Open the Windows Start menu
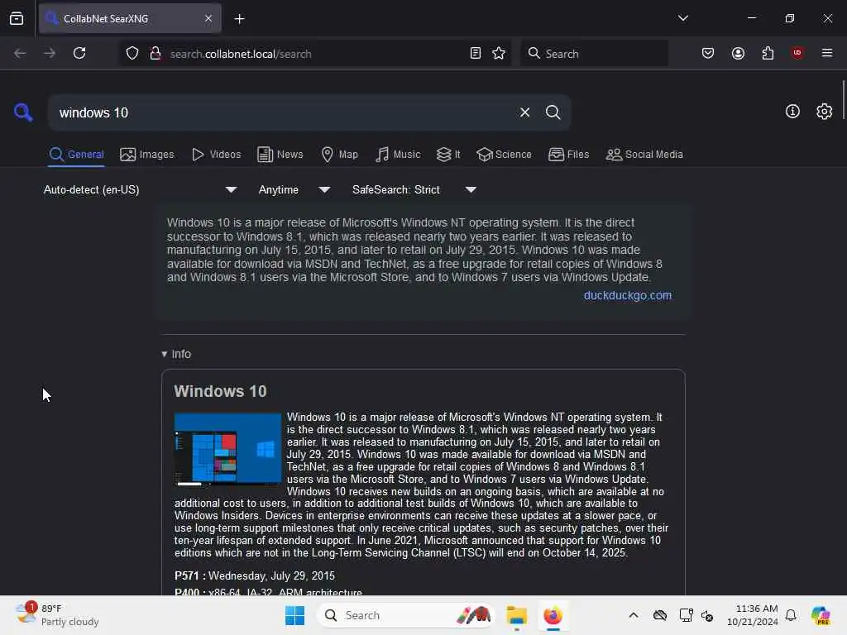Screen dimensions: 847x635 (x=295, y=615)
